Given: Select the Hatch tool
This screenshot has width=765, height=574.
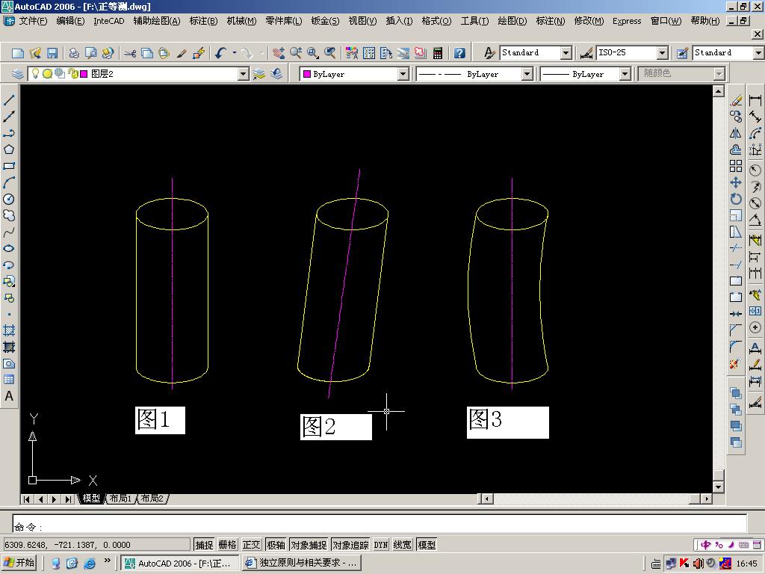Looking at the screenshot, I should point(9,331).
